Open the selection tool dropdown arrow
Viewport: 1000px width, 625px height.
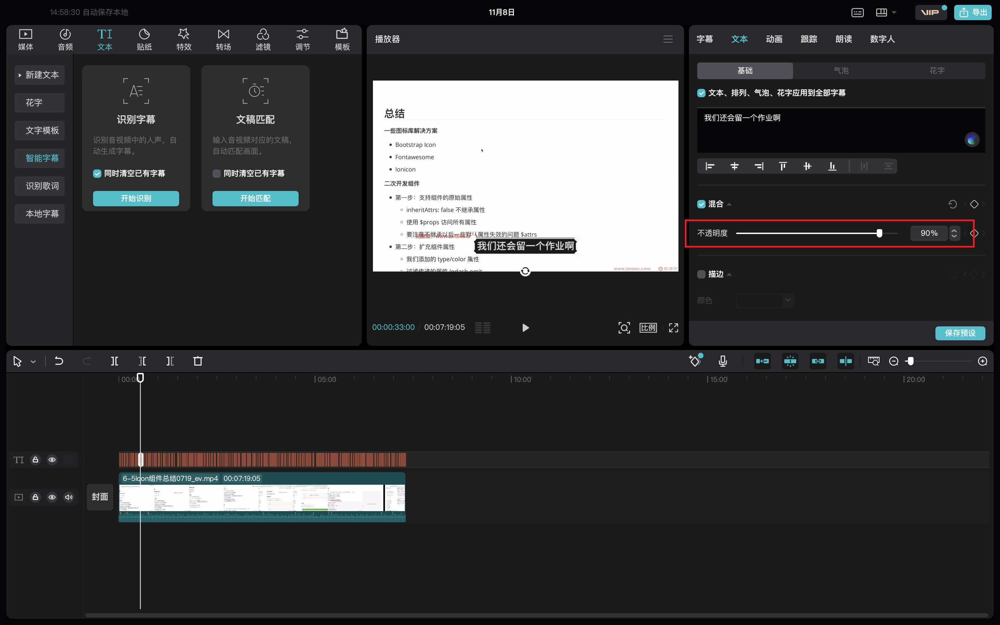[x=33, y=362]
